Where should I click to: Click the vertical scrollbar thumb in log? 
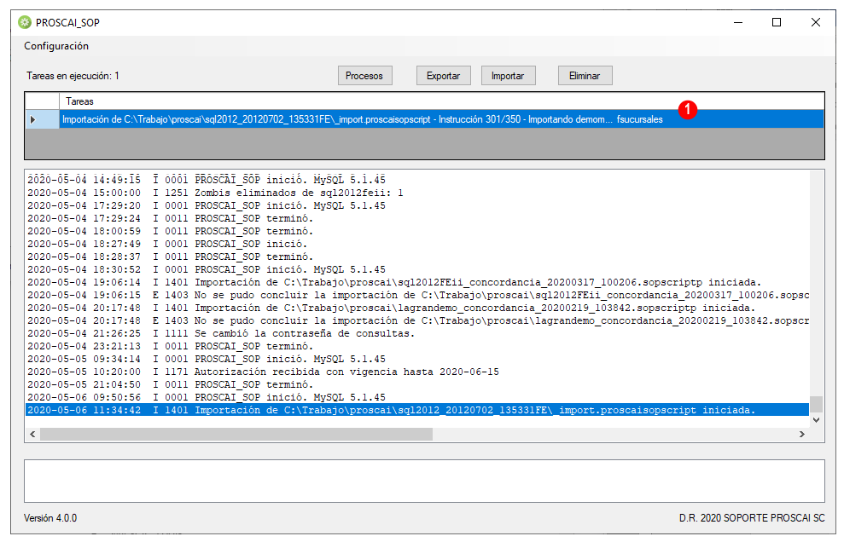(x=817, y=404)
